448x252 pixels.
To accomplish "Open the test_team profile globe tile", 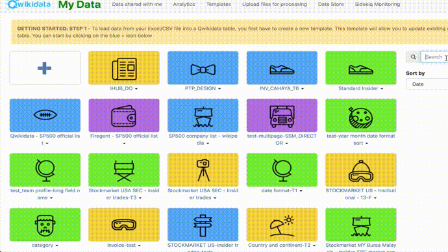I will pos(45,170).
